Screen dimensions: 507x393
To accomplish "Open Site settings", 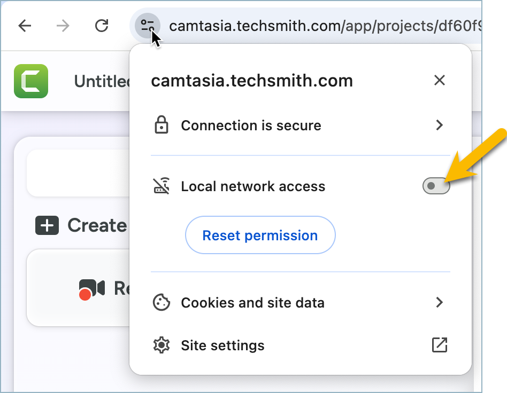I will tap(301, 345).
